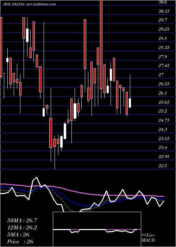Click the 5MA : 26 readout
Screen dimensions: 176x247
pyautogui.click(x=18, y=235)
